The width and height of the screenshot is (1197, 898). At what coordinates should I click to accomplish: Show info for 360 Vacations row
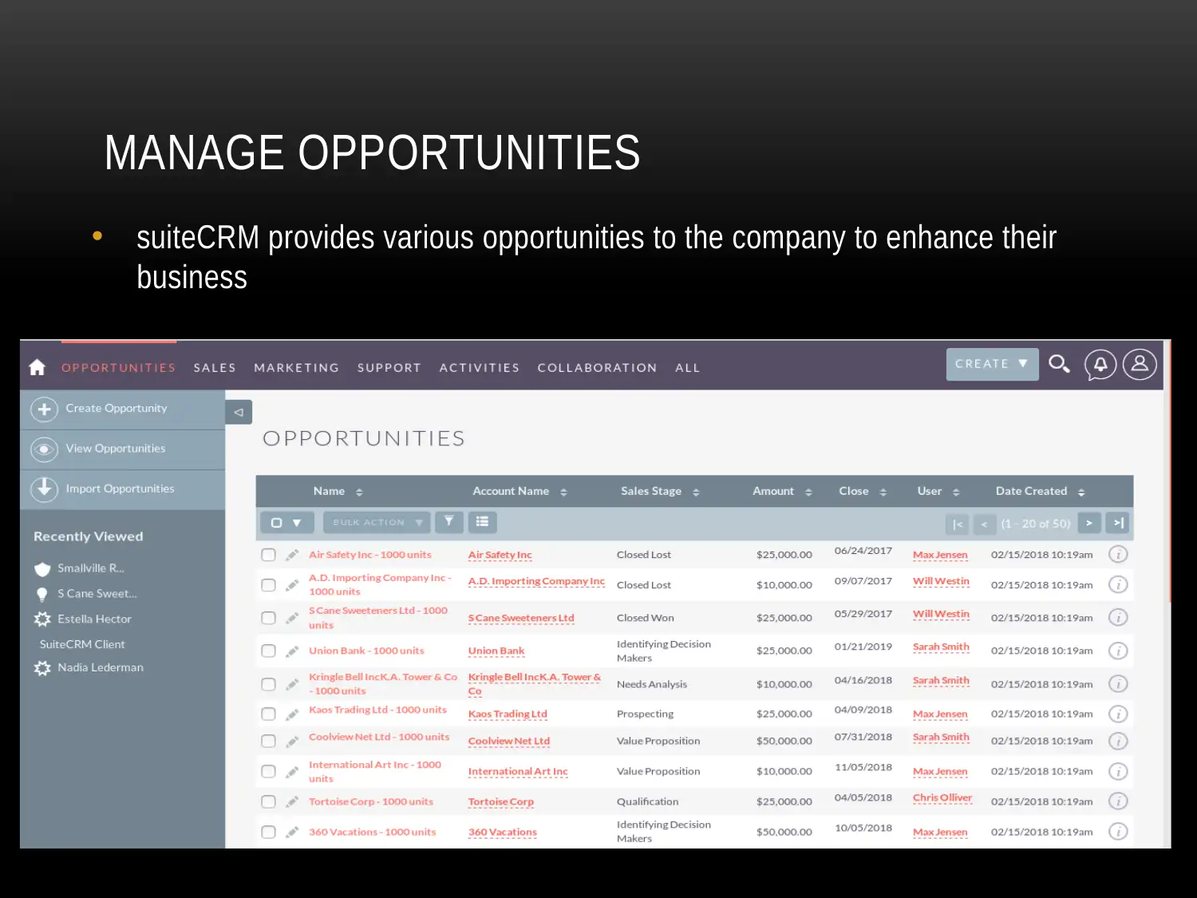click(1118, 832)
